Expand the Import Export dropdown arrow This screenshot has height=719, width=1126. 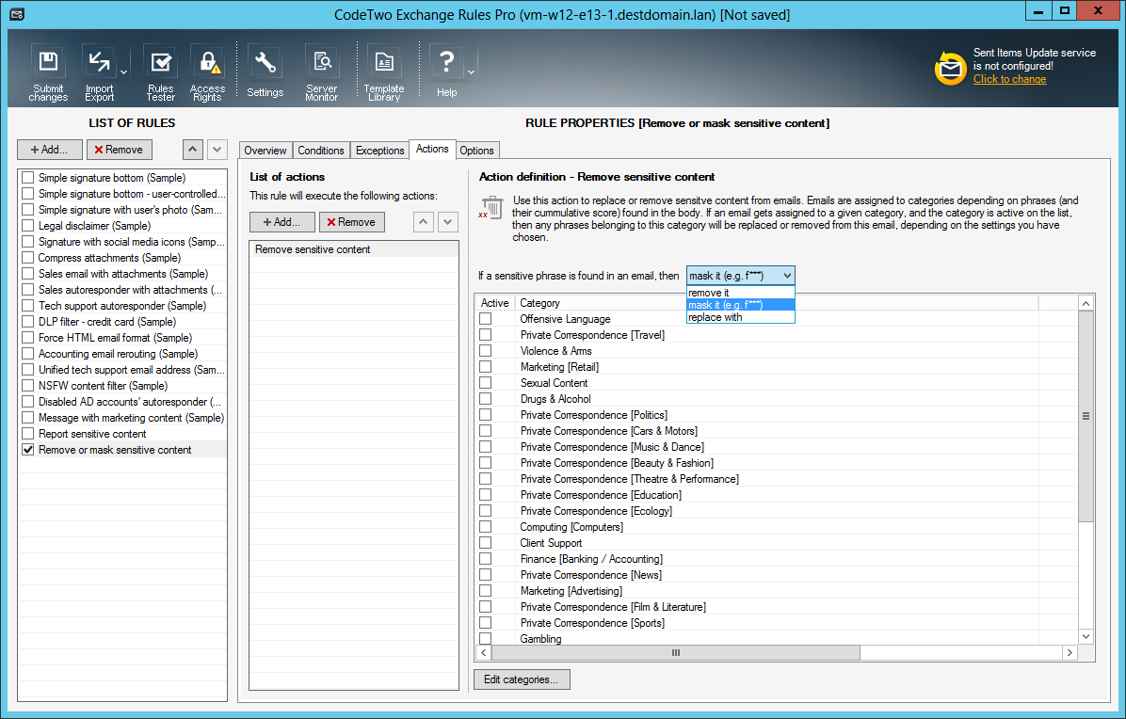click(123, 72)
